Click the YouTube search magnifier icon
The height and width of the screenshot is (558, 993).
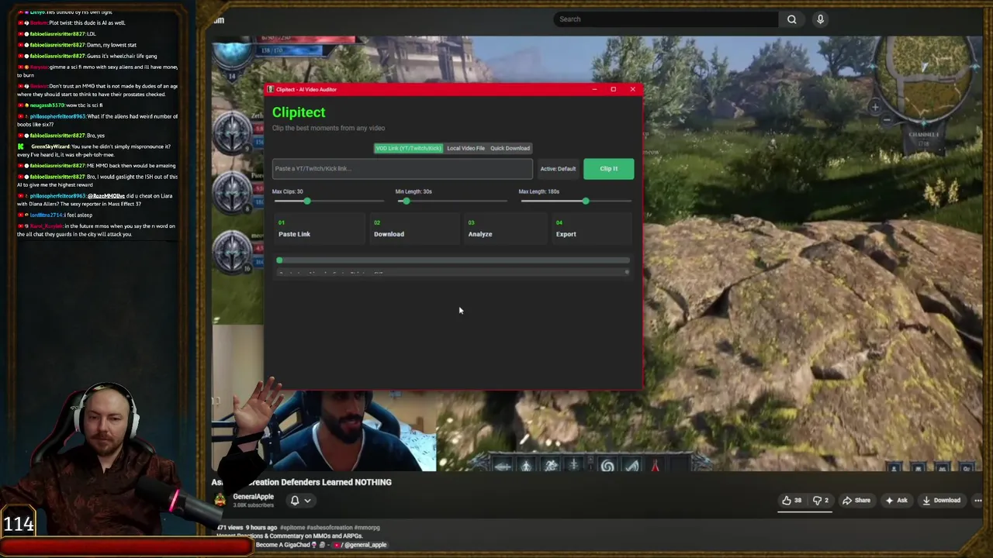tap(791, 19)
